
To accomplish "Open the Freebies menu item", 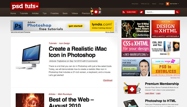I will pos(54,13).
